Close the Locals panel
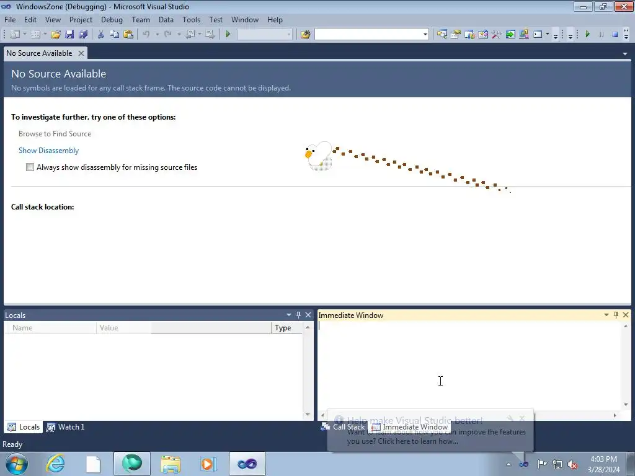Screen dimensions: 635x476 (x=308, y=315)
